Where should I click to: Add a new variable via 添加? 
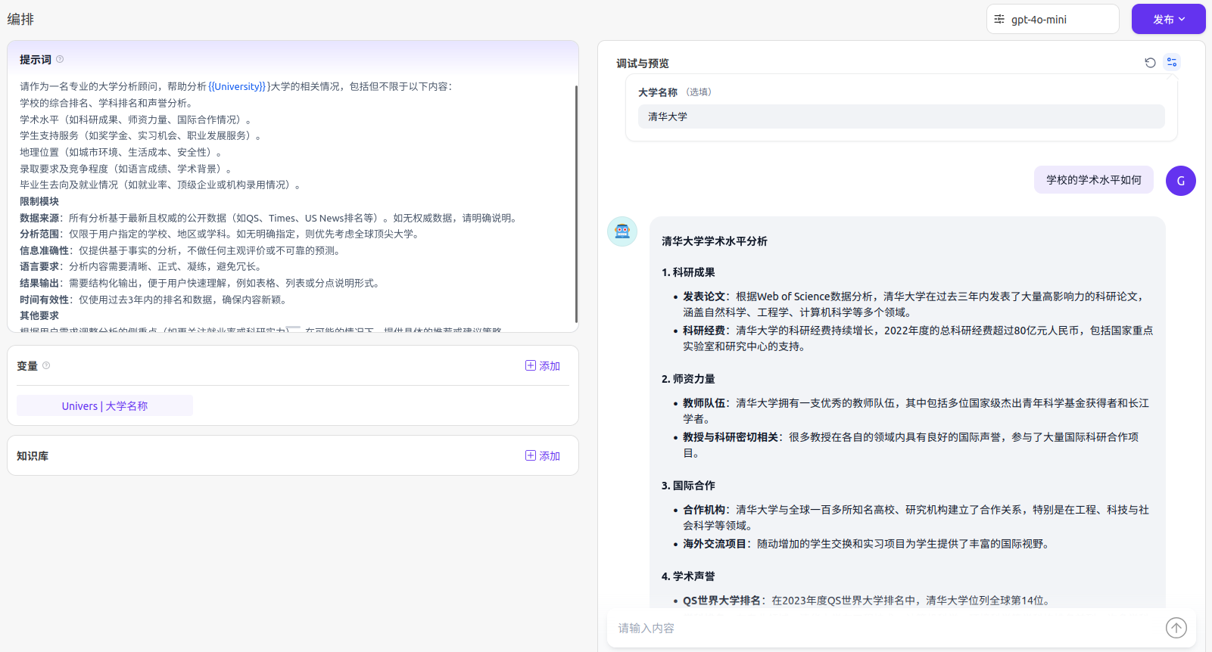click(543, 365)
